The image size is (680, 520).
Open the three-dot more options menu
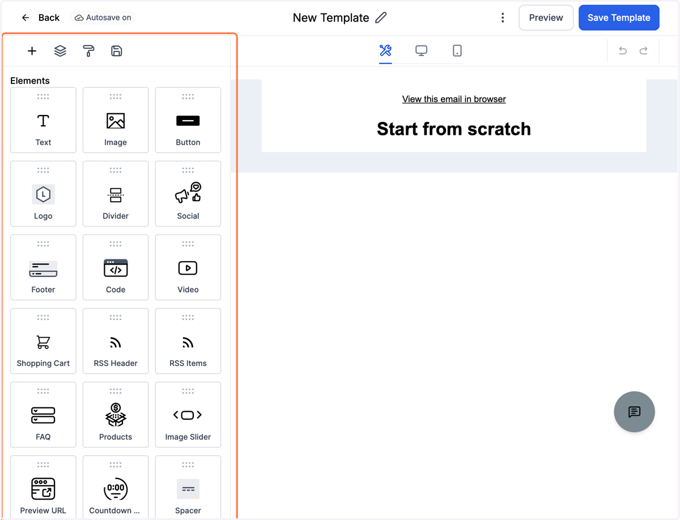[x=503, y=18]
